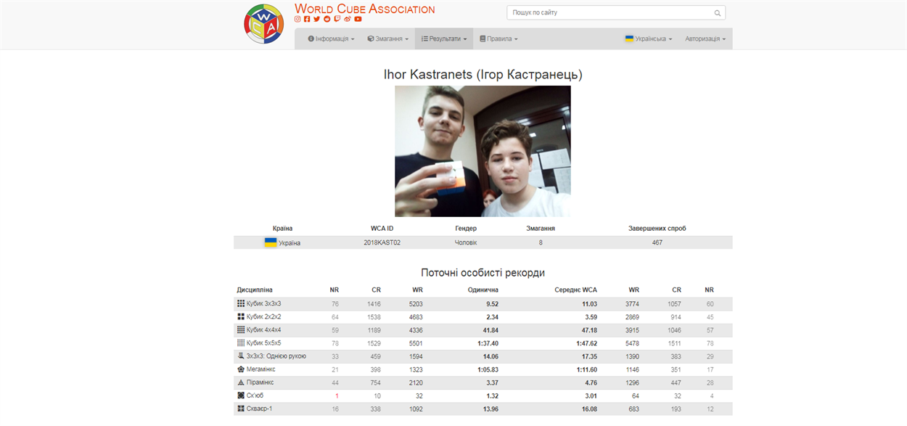Image resolution: width=907 pixels, height=426 pixels.
Task: Open the Кубик 3x3x3 event link
Action: tap(263, 303)
